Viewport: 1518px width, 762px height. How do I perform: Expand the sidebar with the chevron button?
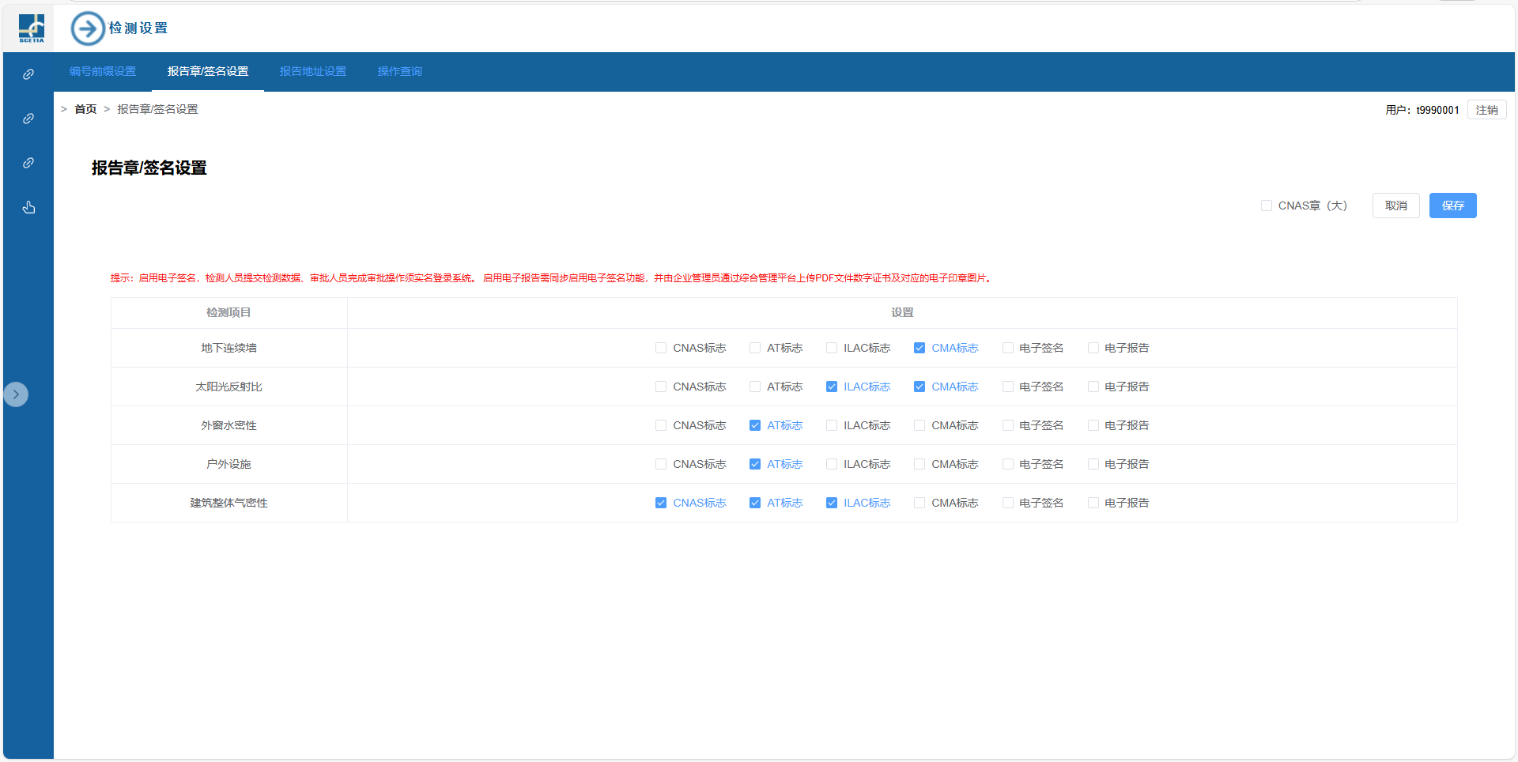pos(16,394)
